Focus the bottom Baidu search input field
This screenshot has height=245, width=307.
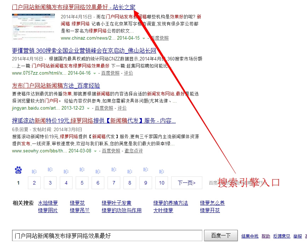coord(107,235)
